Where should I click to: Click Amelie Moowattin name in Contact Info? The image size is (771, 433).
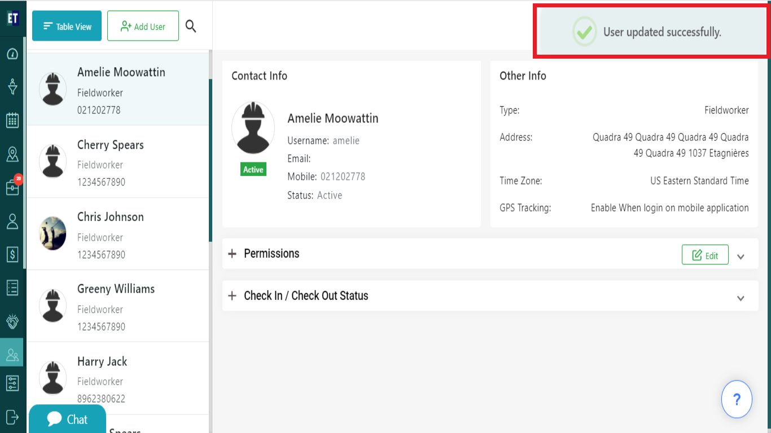333,118
